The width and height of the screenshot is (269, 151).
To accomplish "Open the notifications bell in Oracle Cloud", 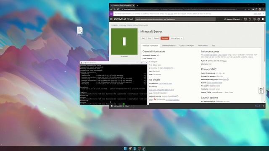I will [x=250, y=19].
